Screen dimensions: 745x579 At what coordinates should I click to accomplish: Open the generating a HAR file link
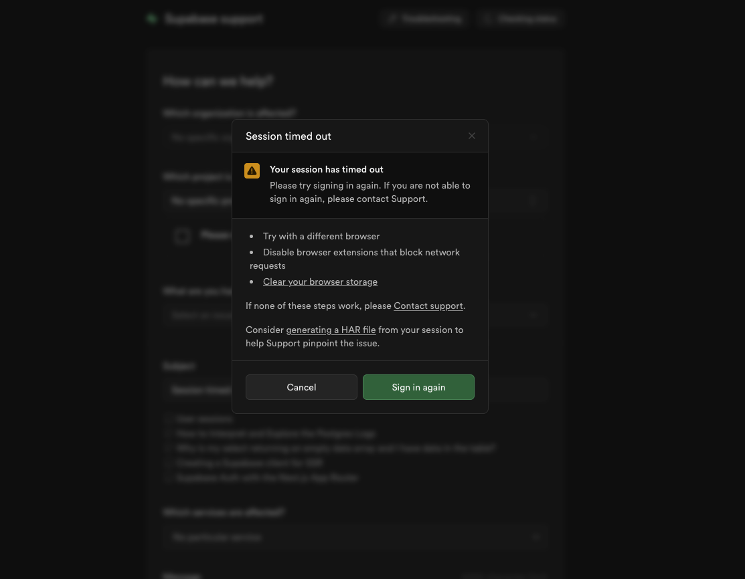(x=331, y=330)
